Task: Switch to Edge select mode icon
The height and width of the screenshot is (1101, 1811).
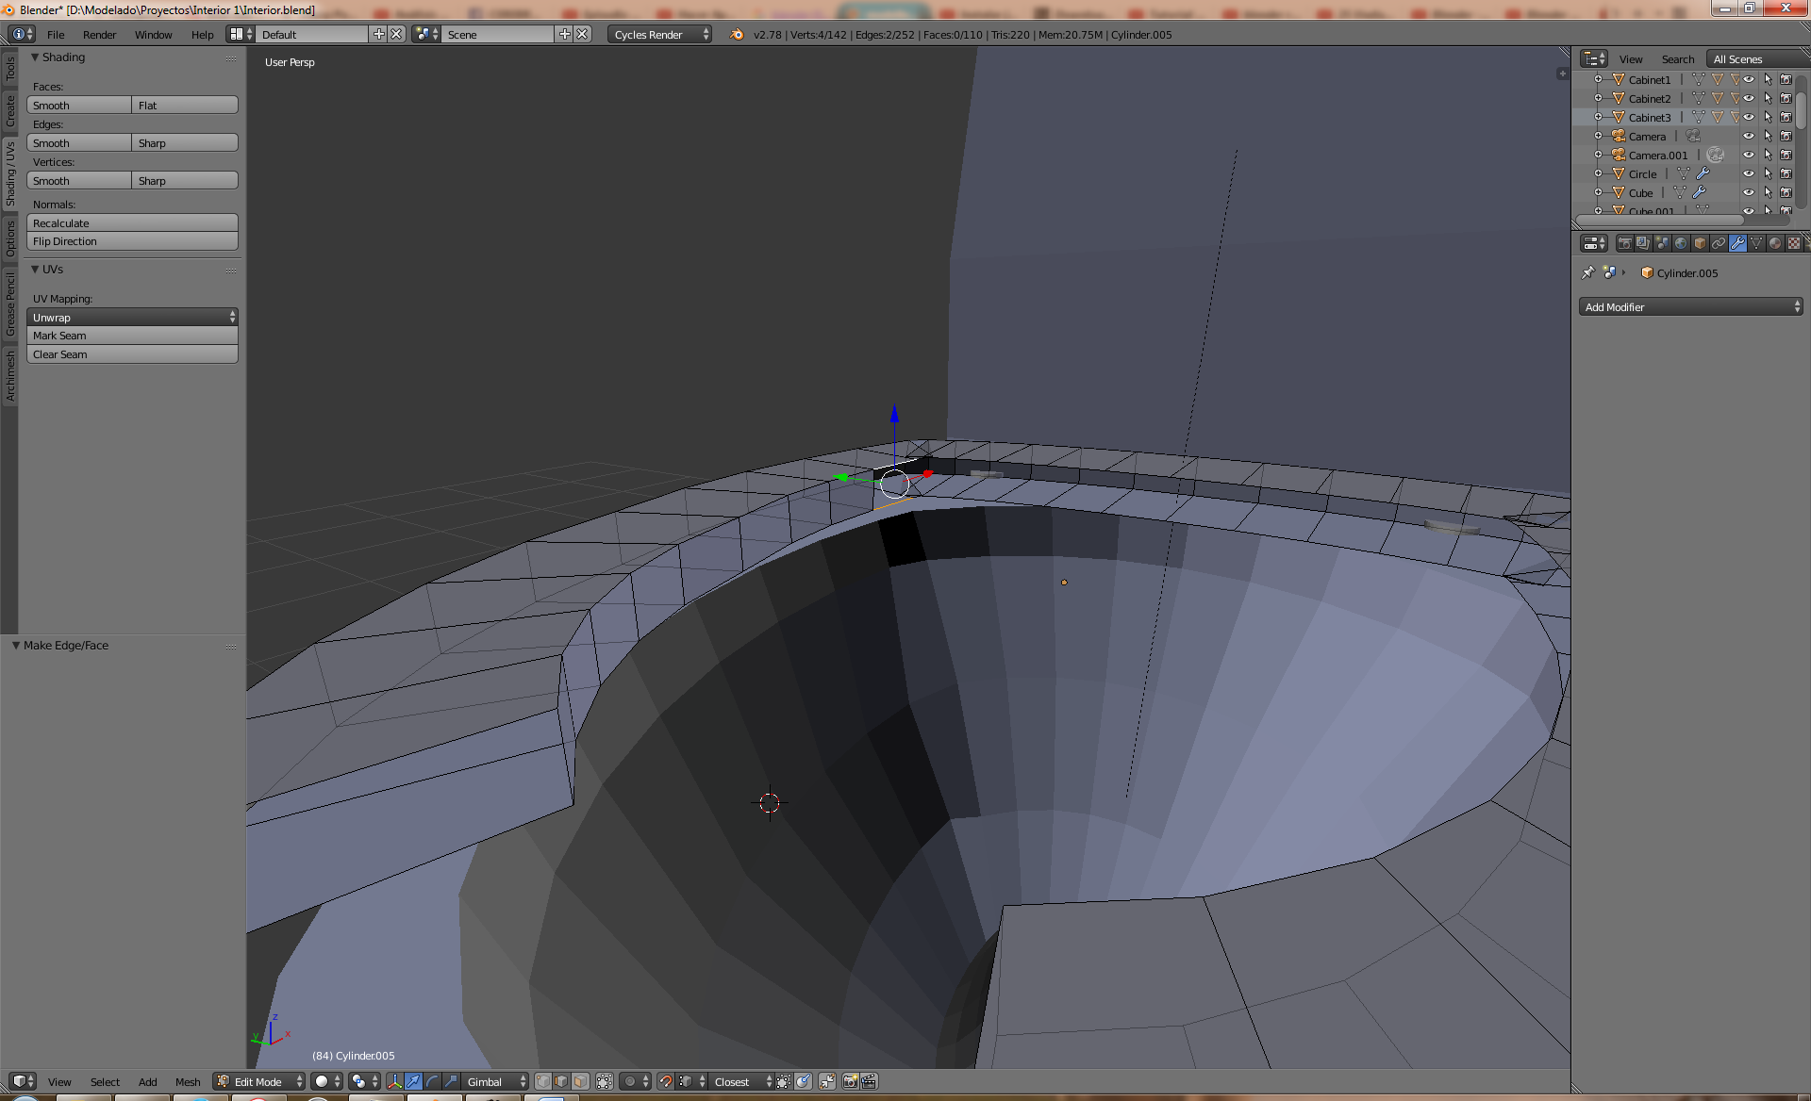Action: (x=562, y=1081)
